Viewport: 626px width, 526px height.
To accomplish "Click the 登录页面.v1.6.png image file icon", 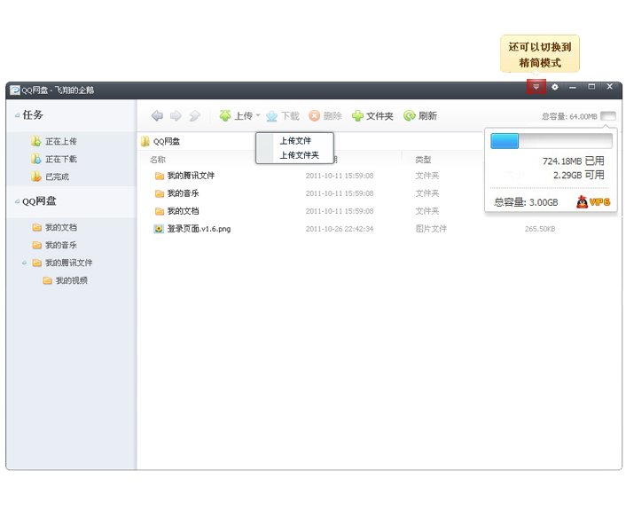I will 159,229.
